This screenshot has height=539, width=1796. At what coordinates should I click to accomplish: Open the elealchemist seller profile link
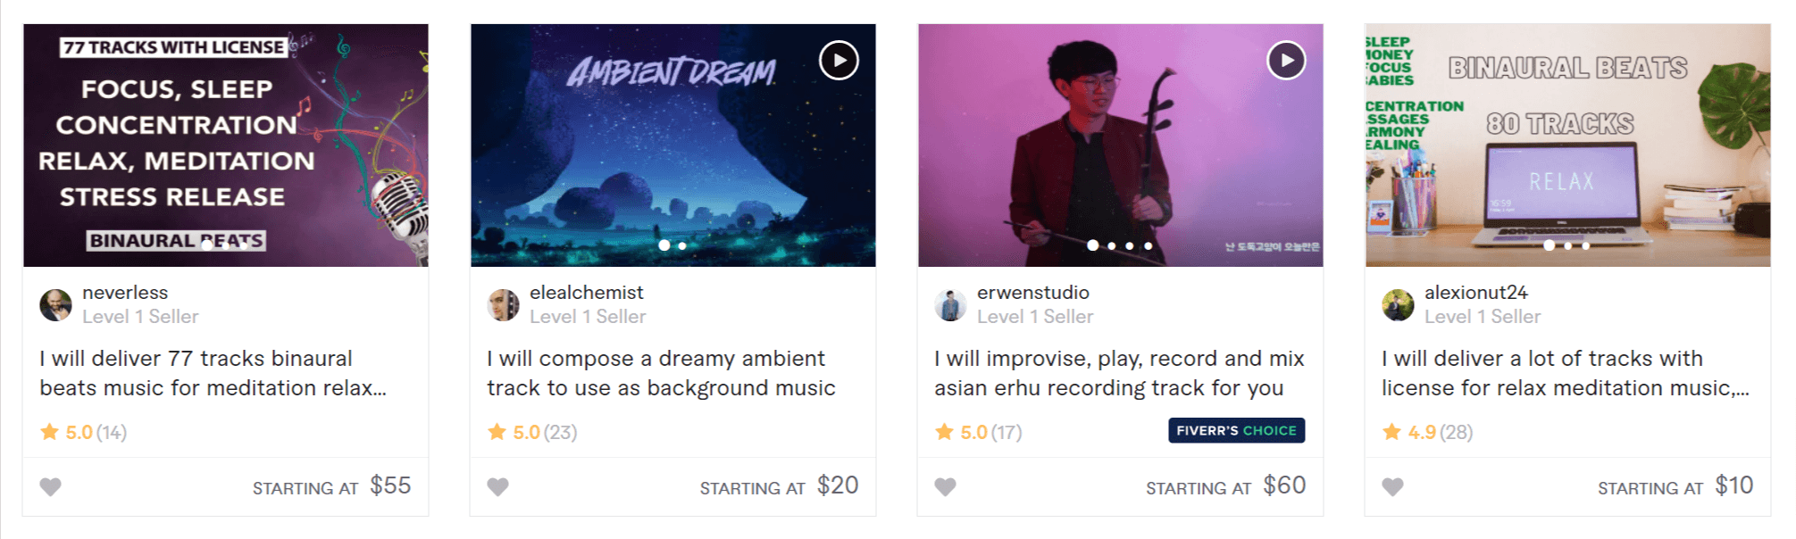586,293
